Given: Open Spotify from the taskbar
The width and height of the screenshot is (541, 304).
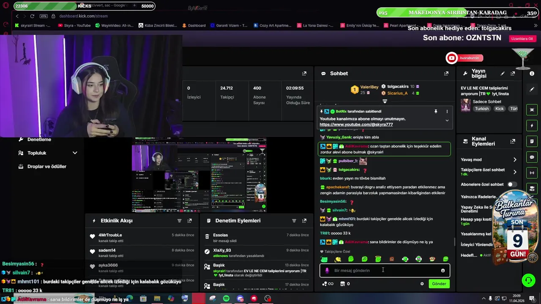Looking at the screenshot, I should pos(226,299).
